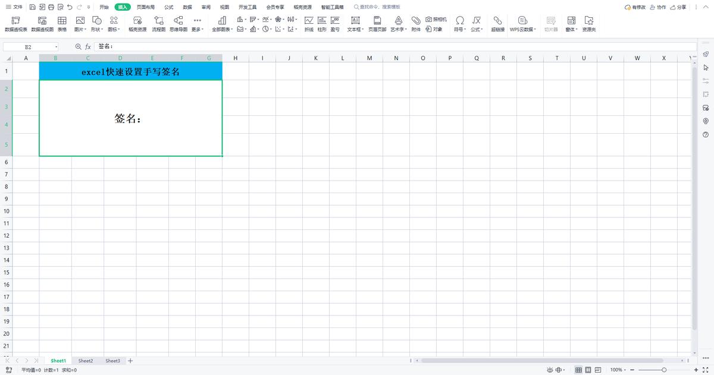Click the print preview icon
Screen dimensions: 714x375
(x=60, y=7)
